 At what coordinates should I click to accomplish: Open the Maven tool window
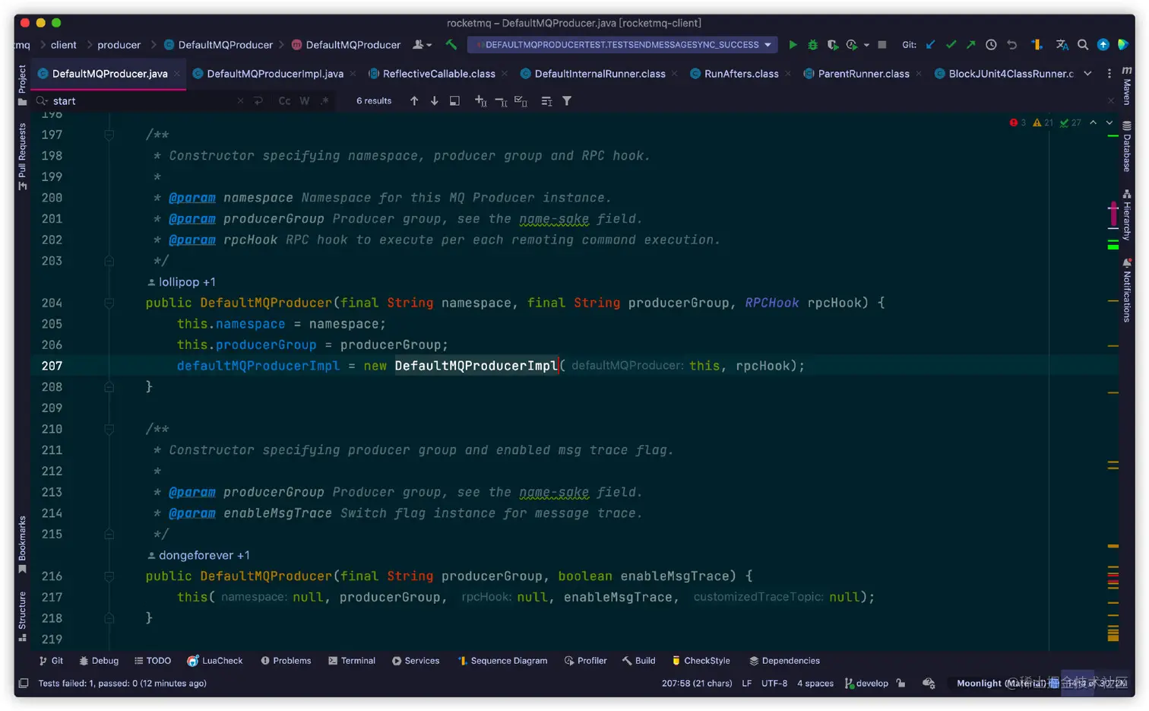pyautogui.click(x=1127, y=86)
